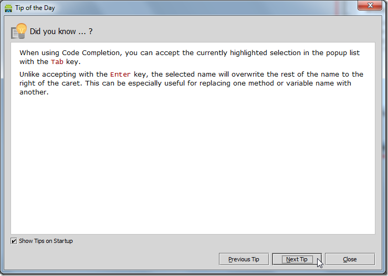Viewport: 388px width, 276px height.
Task: Click the red "Enter" key word
Action: point(120,75)
